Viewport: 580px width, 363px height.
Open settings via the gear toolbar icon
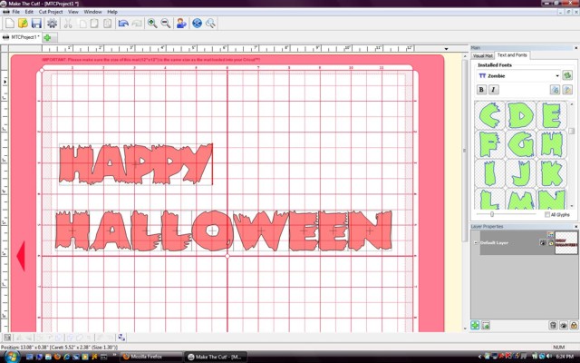tap(53, 24)
